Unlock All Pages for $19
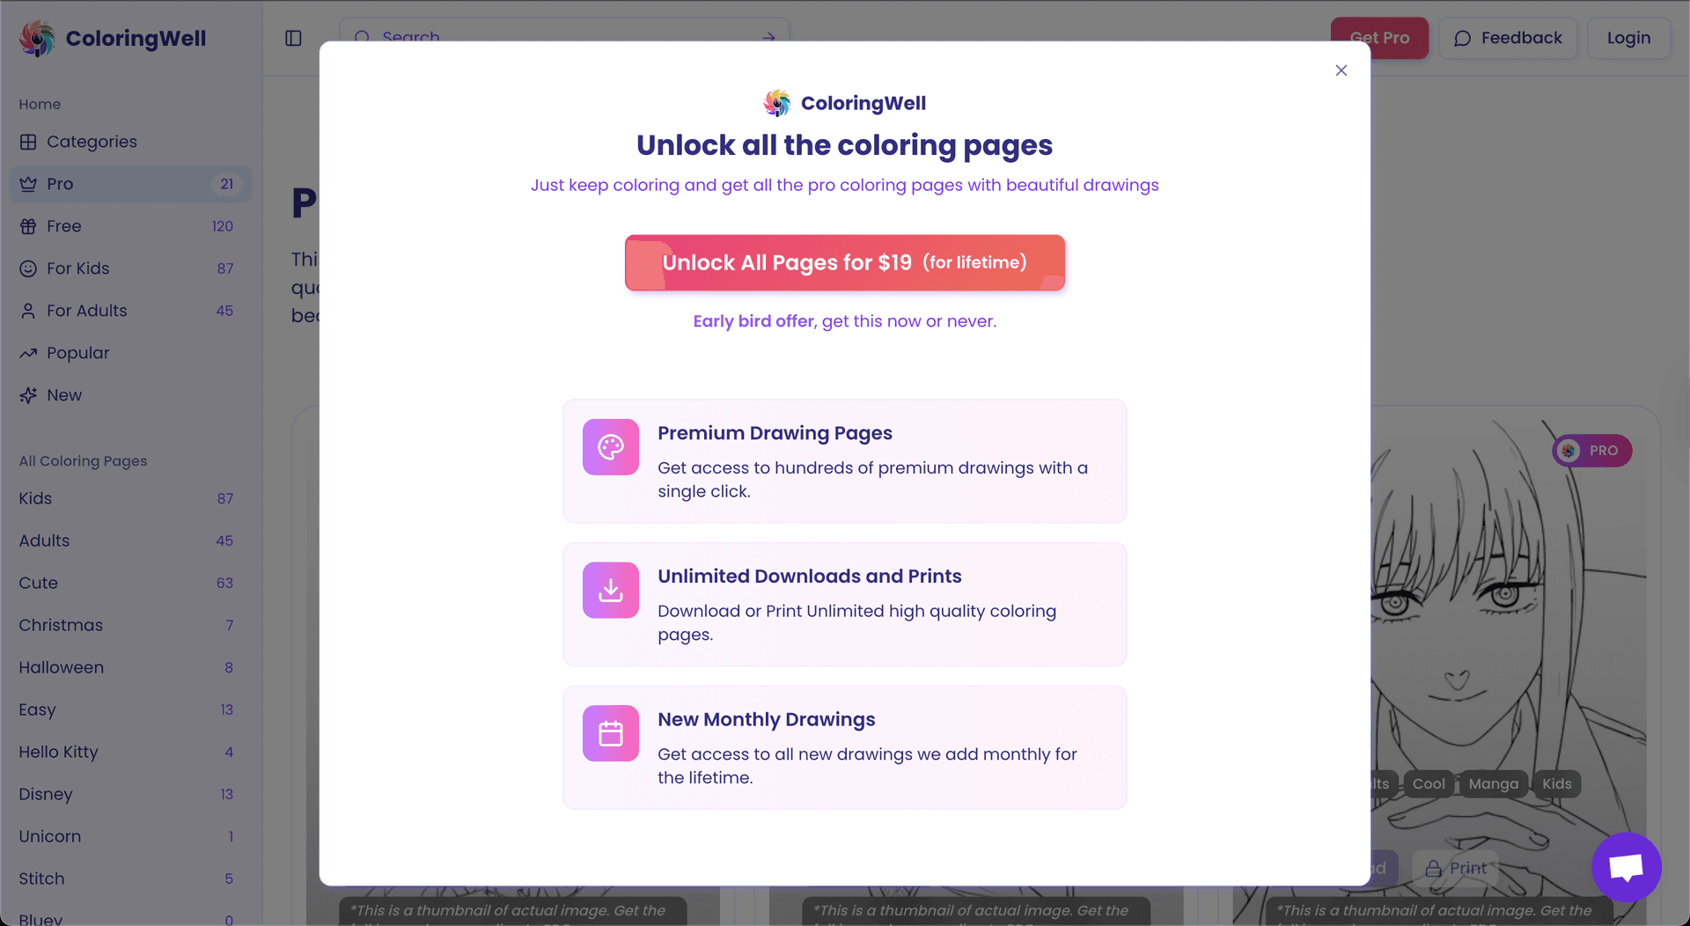The image size is (1690, 926). pyautogui.click(x=845, y=262)
